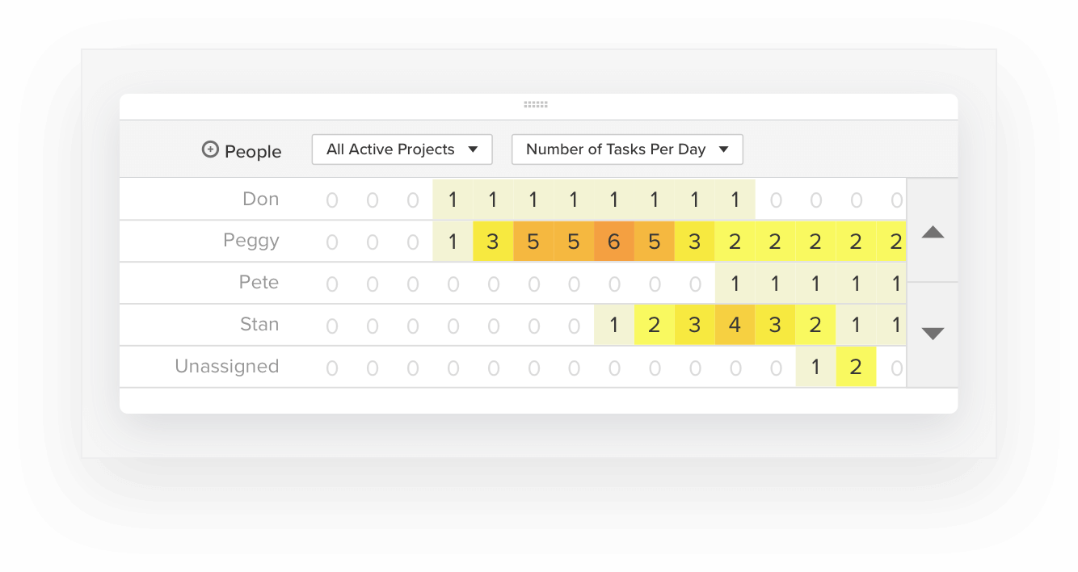The image size is (1078, 572).
Task: Click the plus icon beside People
Action: click(x=210, y=149)
